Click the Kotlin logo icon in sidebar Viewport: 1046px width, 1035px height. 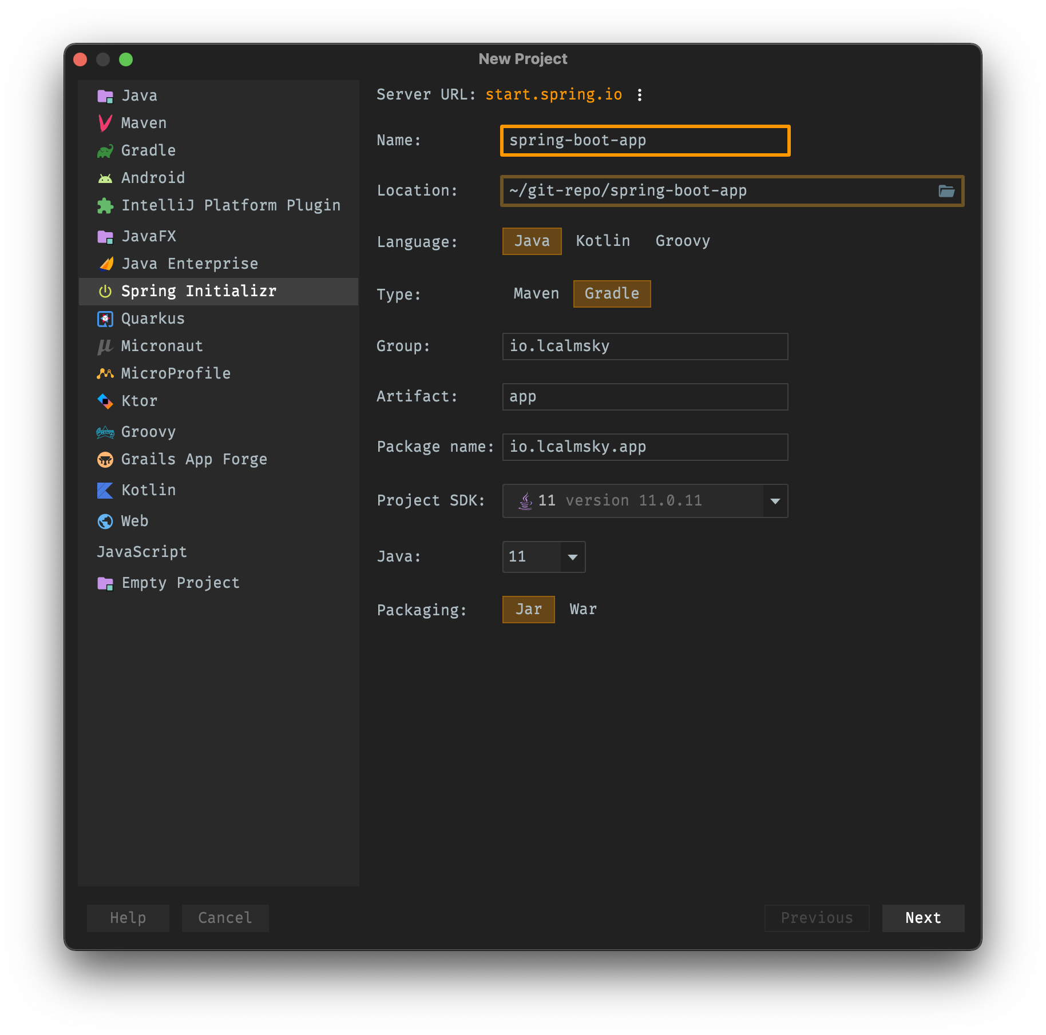(105, 491)
